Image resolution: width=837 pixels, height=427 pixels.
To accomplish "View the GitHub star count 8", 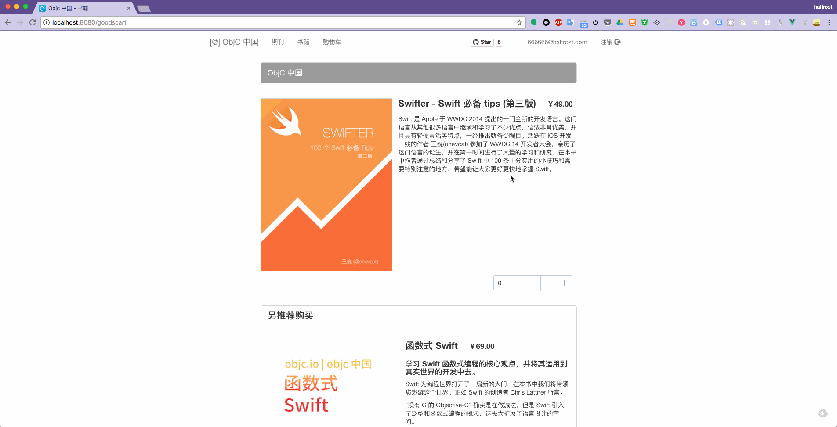I will pyautogui.click(x=499, y=42).
